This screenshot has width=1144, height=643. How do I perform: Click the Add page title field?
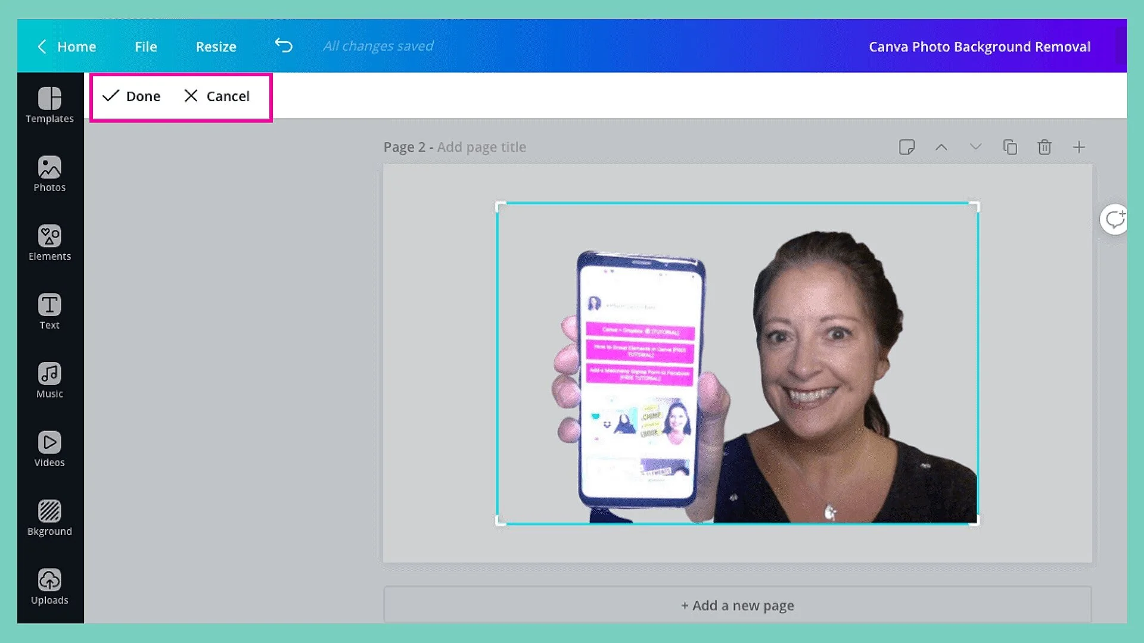click(x=481, y=146)
